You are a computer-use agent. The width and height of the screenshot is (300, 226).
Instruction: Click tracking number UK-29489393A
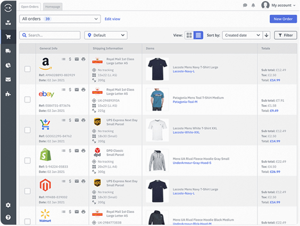pos(109,101)
